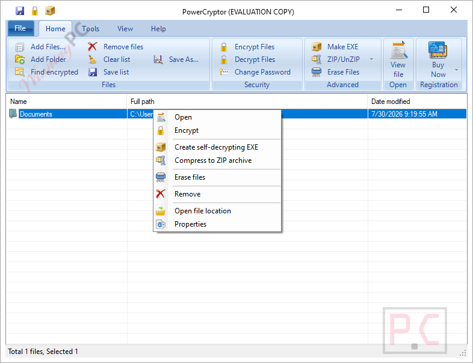Click the red X icon beside Remove in context menu

click(x=161, y=194)
